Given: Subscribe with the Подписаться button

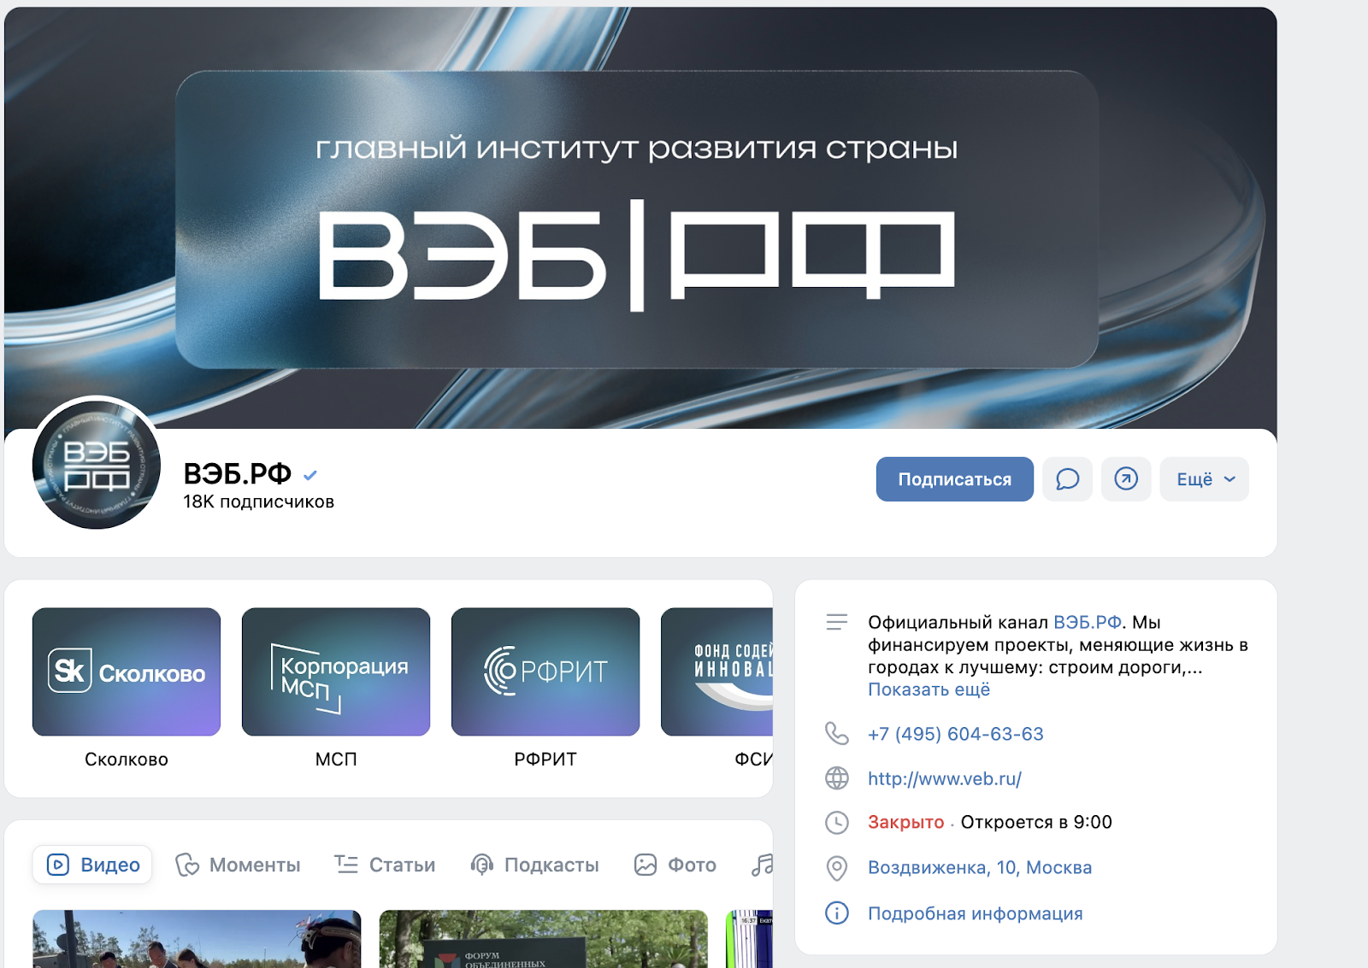Looking at the screenshot, I should tap(954, 479).
